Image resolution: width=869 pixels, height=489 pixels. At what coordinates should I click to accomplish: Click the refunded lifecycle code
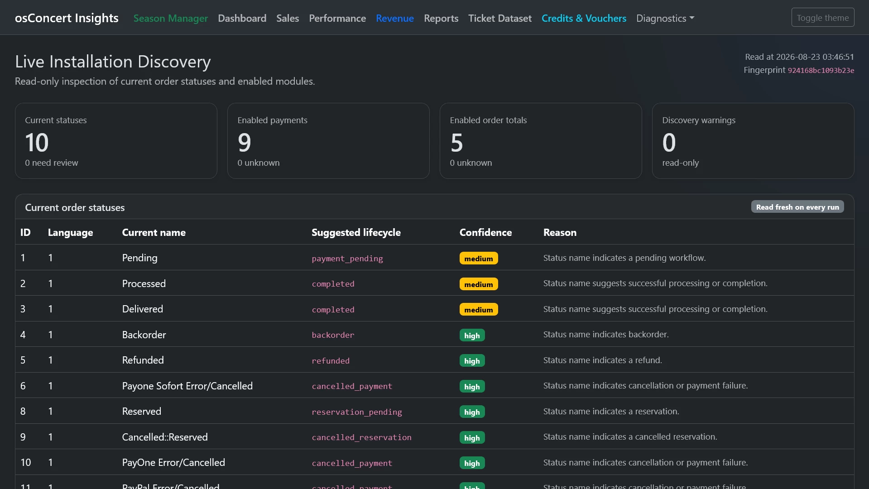331,361
